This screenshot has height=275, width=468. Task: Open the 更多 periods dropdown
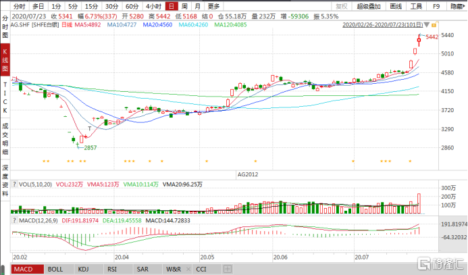tap(213, 6)
